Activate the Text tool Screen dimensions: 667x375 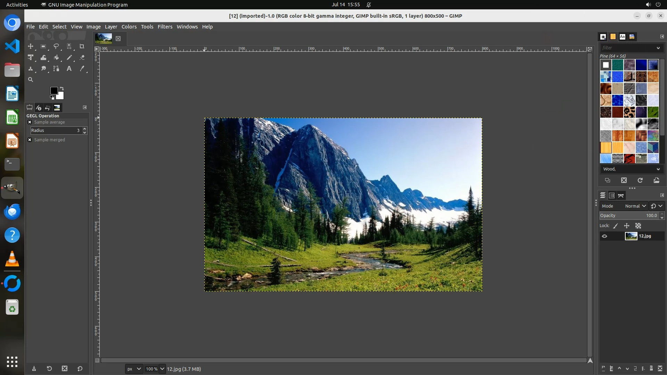point(69,69)
